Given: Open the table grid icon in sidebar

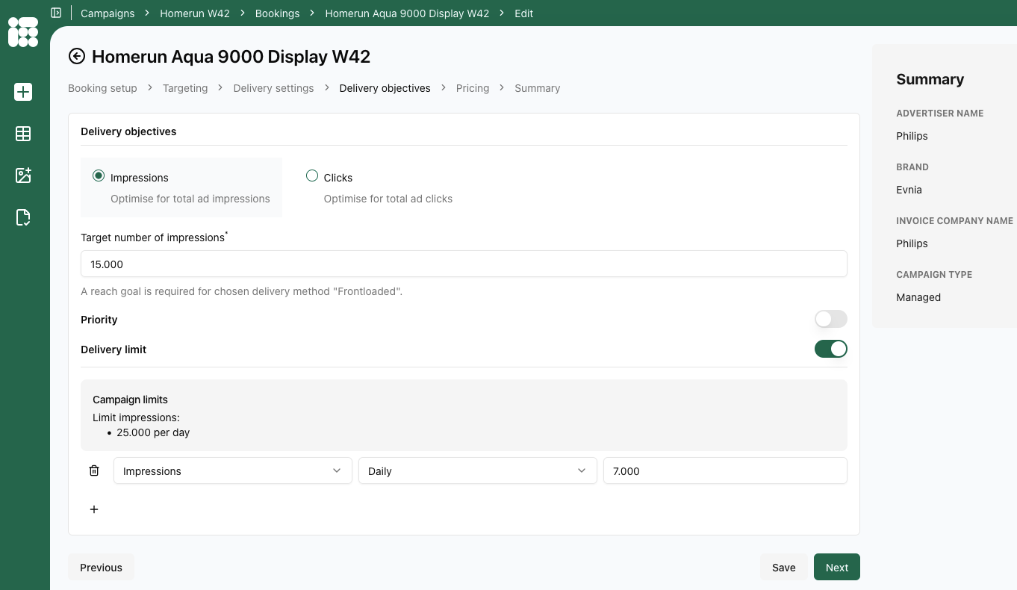Looking at the screenshot, I should click(x=23, y=134).
